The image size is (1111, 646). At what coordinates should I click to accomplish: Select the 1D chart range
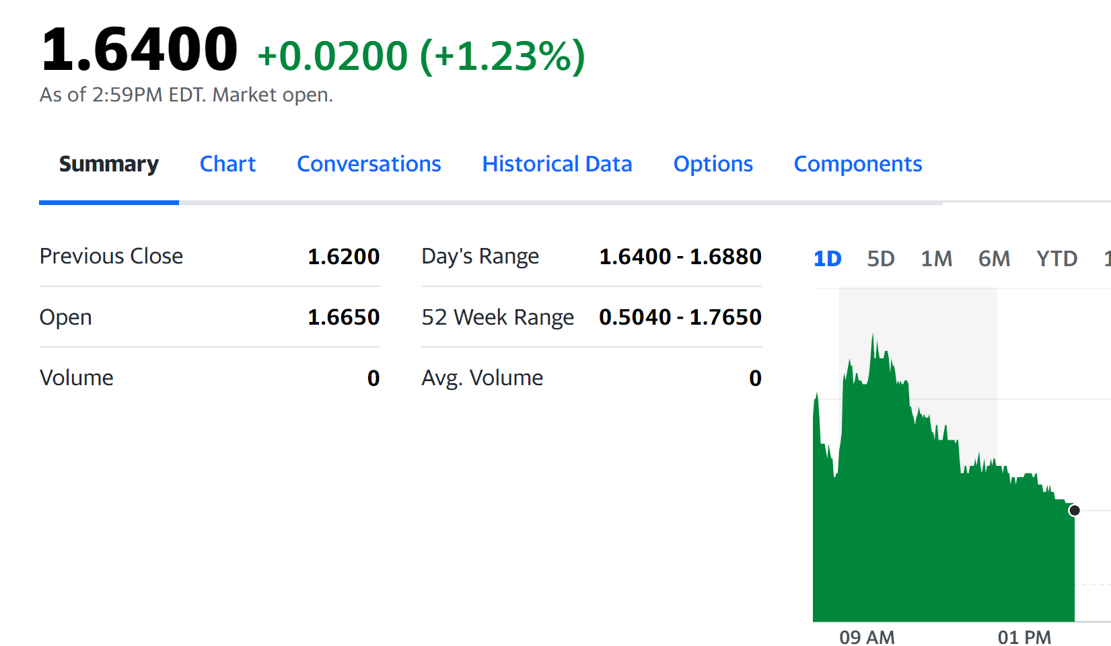click(828, 259)
